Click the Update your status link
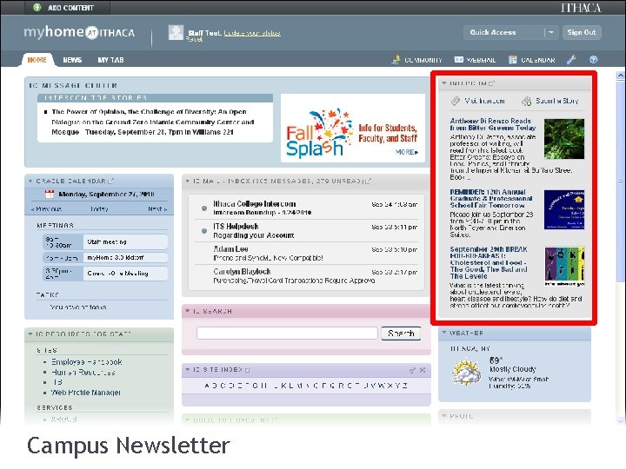 (252, 33)
